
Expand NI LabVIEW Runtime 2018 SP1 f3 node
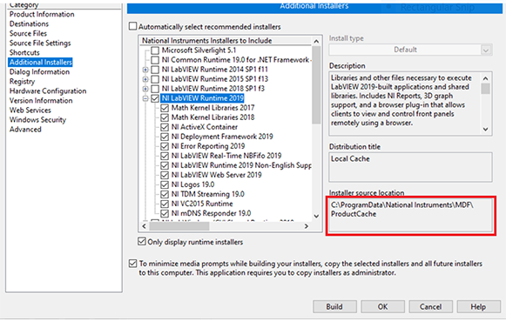[145, 89]
